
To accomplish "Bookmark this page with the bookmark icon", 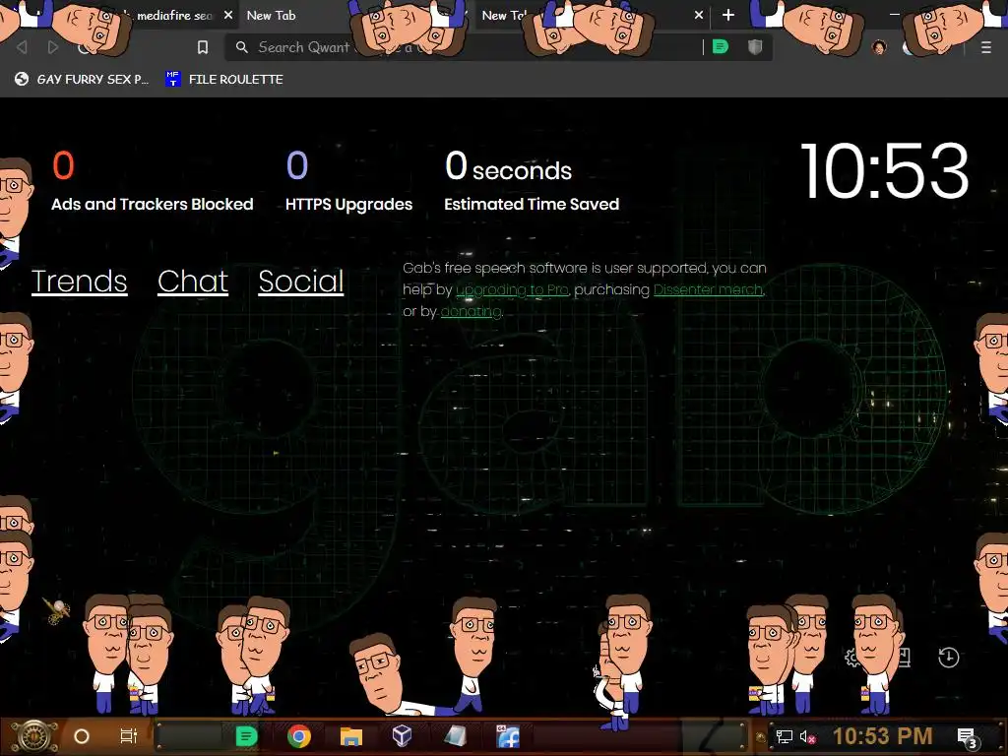I will pyautogui.click(x=203, y=47).
